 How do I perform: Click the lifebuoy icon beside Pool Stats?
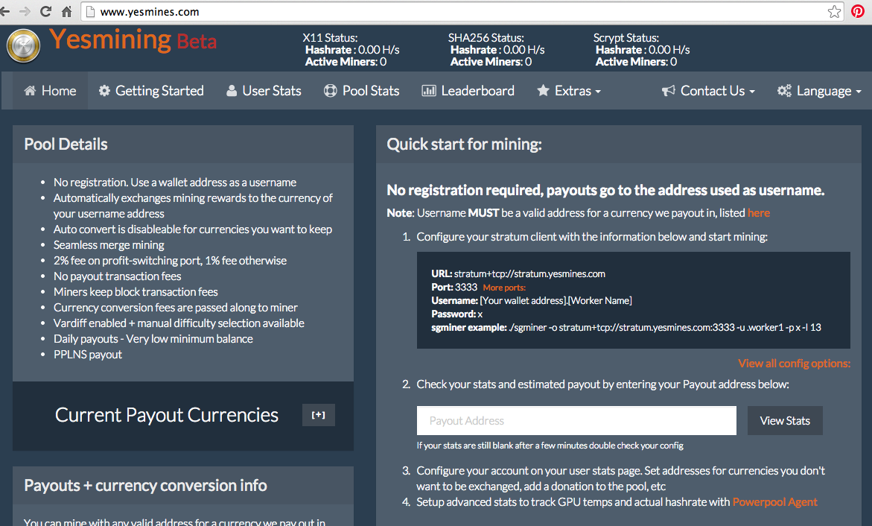click(331, 91)
